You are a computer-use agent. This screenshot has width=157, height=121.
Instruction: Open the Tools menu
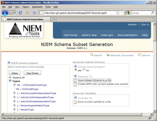pyautogui.click(x=48, y=7)
